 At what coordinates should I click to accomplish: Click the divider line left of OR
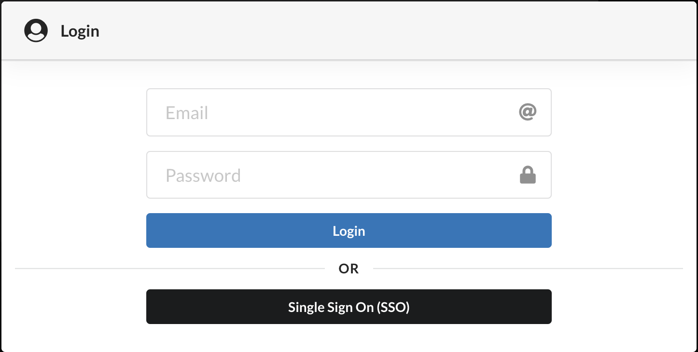[x=169, y=268]
